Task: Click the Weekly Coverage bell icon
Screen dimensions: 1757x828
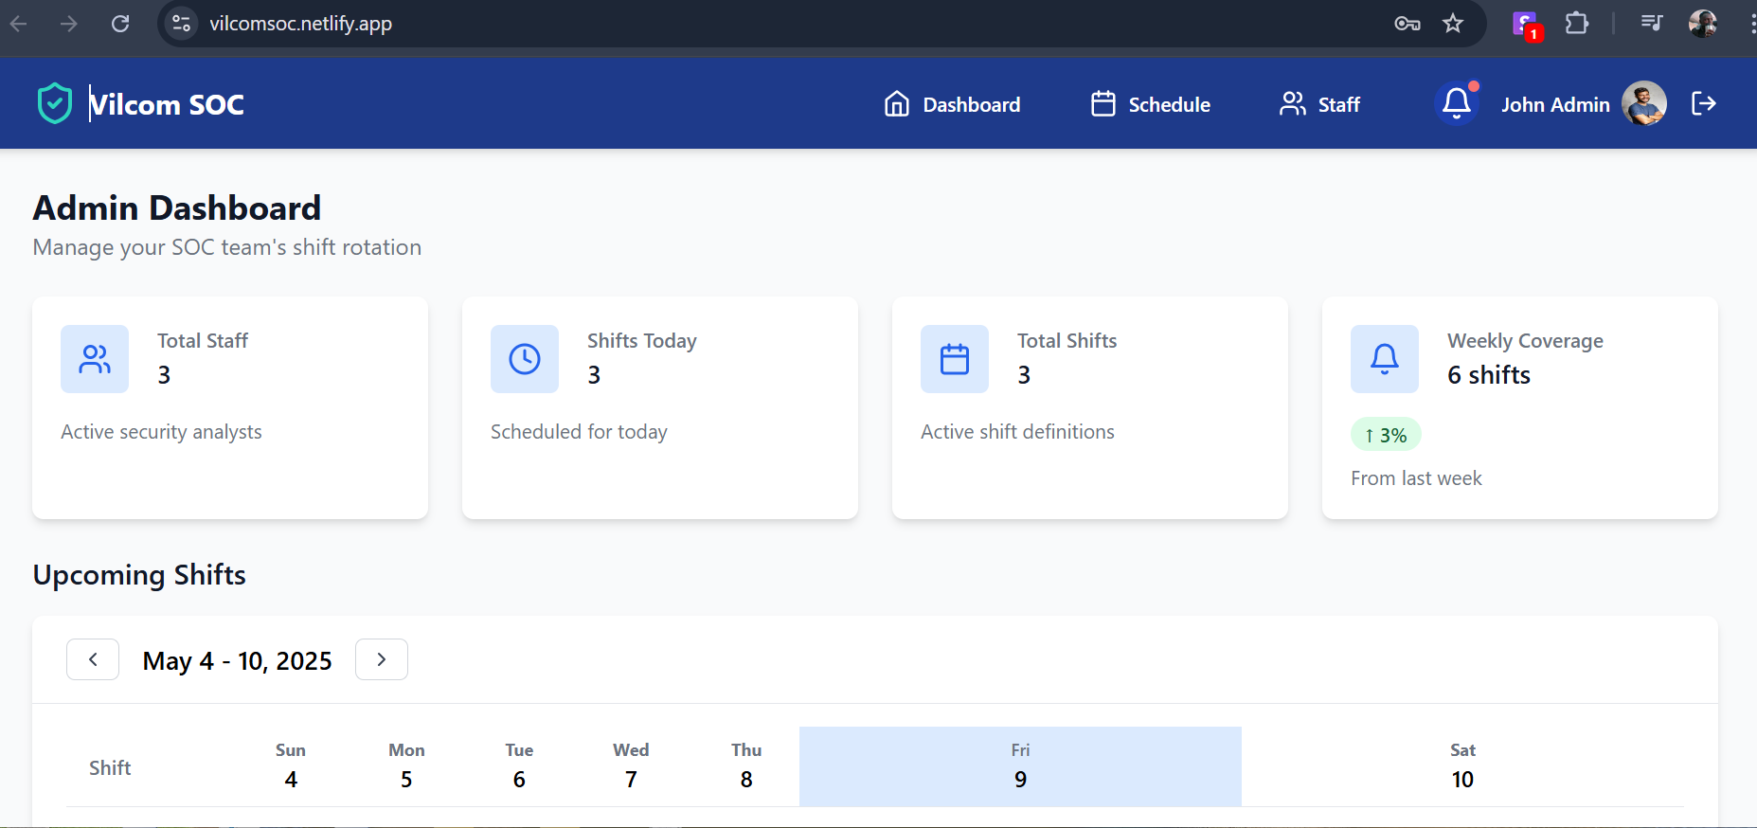Action: coord(1384,359)
